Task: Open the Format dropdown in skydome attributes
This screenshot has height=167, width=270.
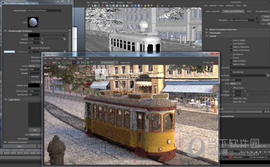Action: 34,66
